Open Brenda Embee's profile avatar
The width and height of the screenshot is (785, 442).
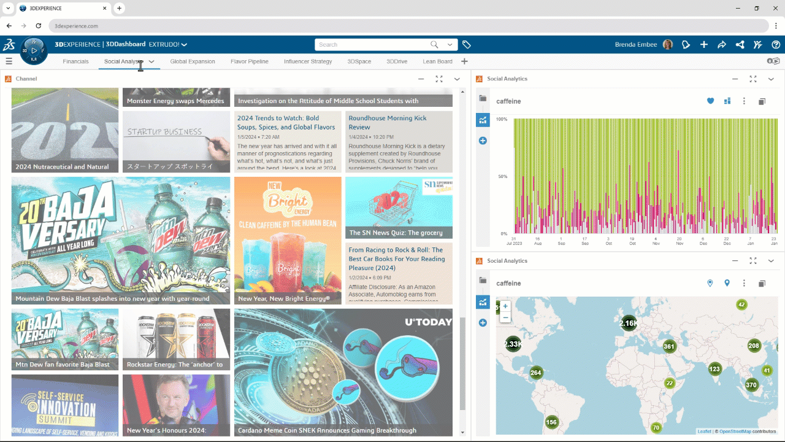(668, 45)
